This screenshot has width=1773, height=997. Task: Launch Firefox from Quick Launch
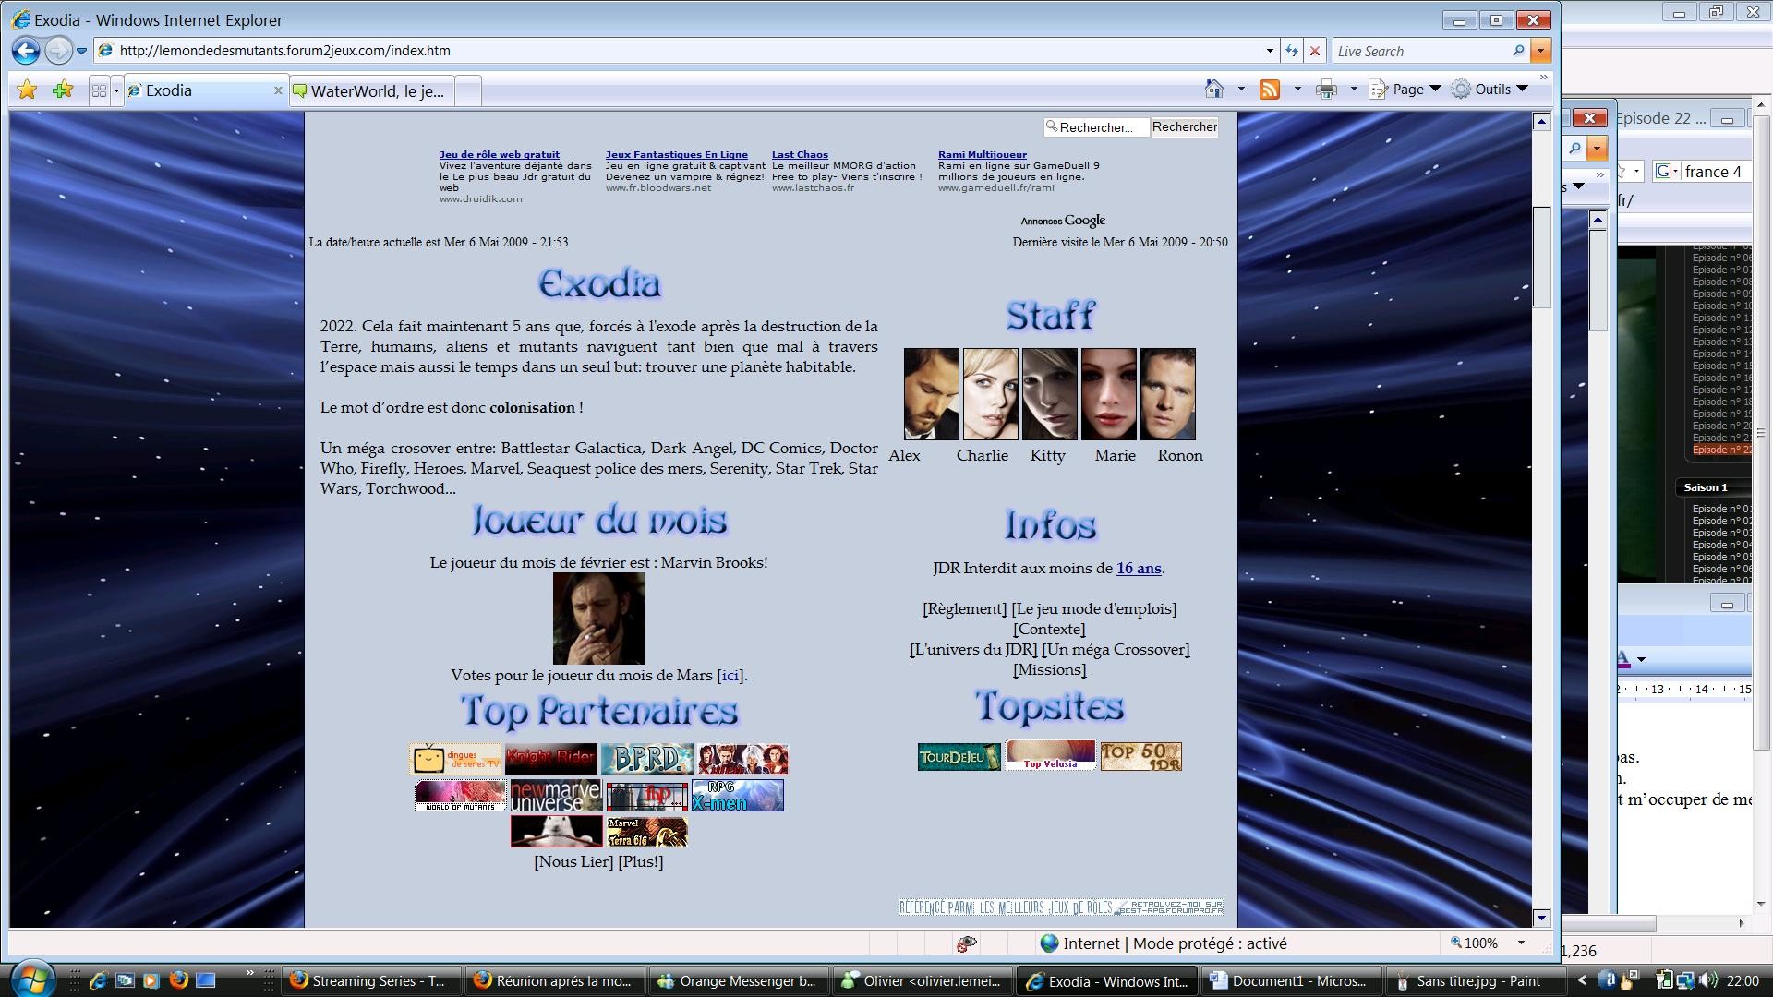pos(179,980)
